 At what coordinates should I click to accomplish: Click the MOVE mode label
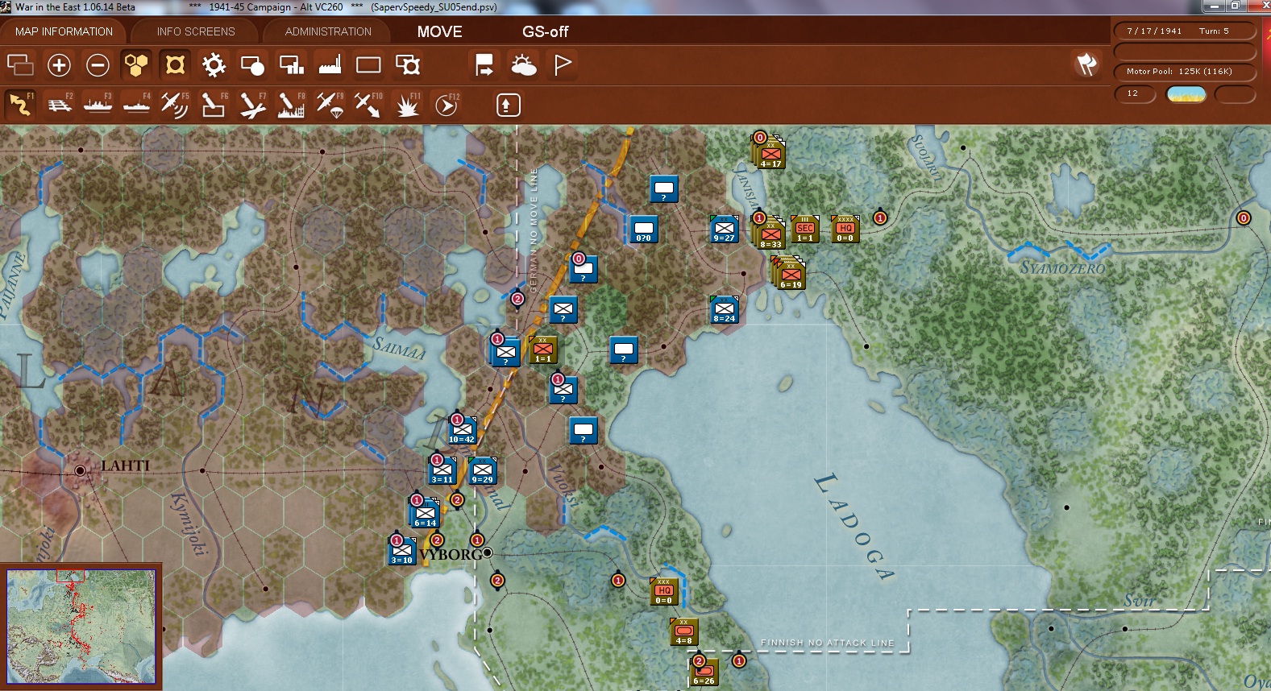440,31
